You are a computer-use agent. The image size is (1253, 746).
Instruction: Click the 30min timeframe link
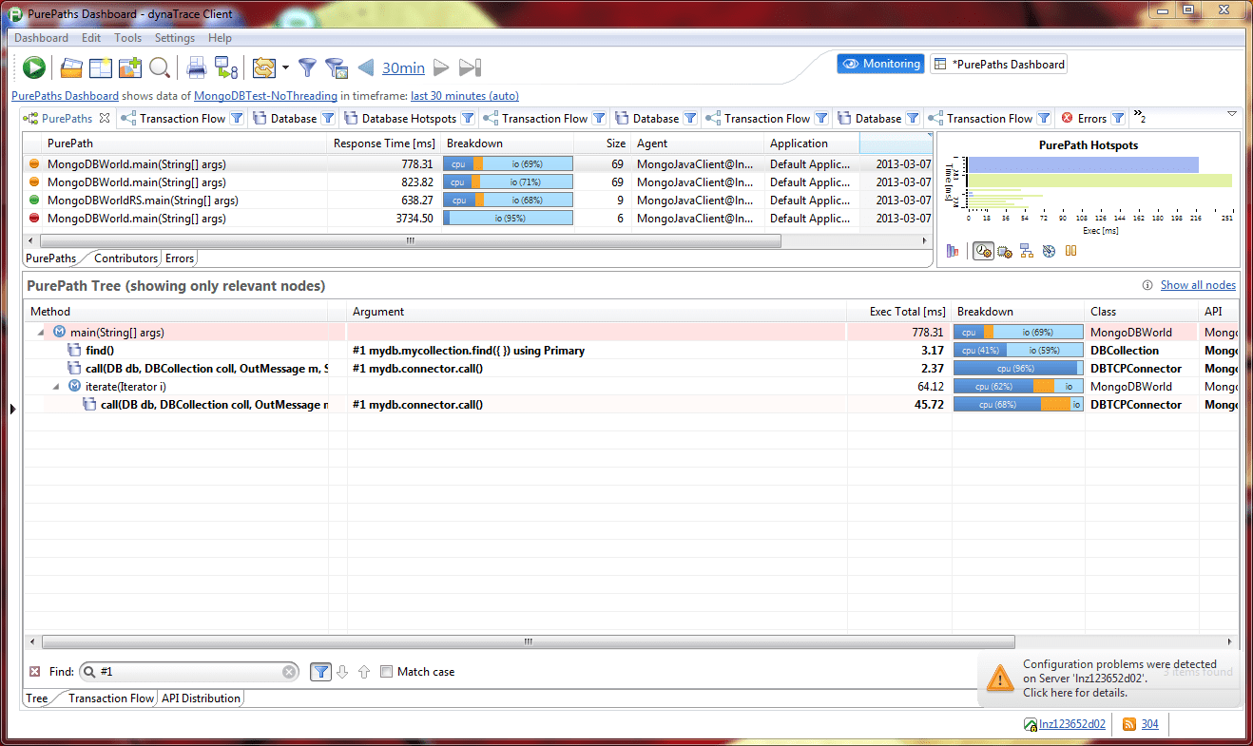coord(403,67)
